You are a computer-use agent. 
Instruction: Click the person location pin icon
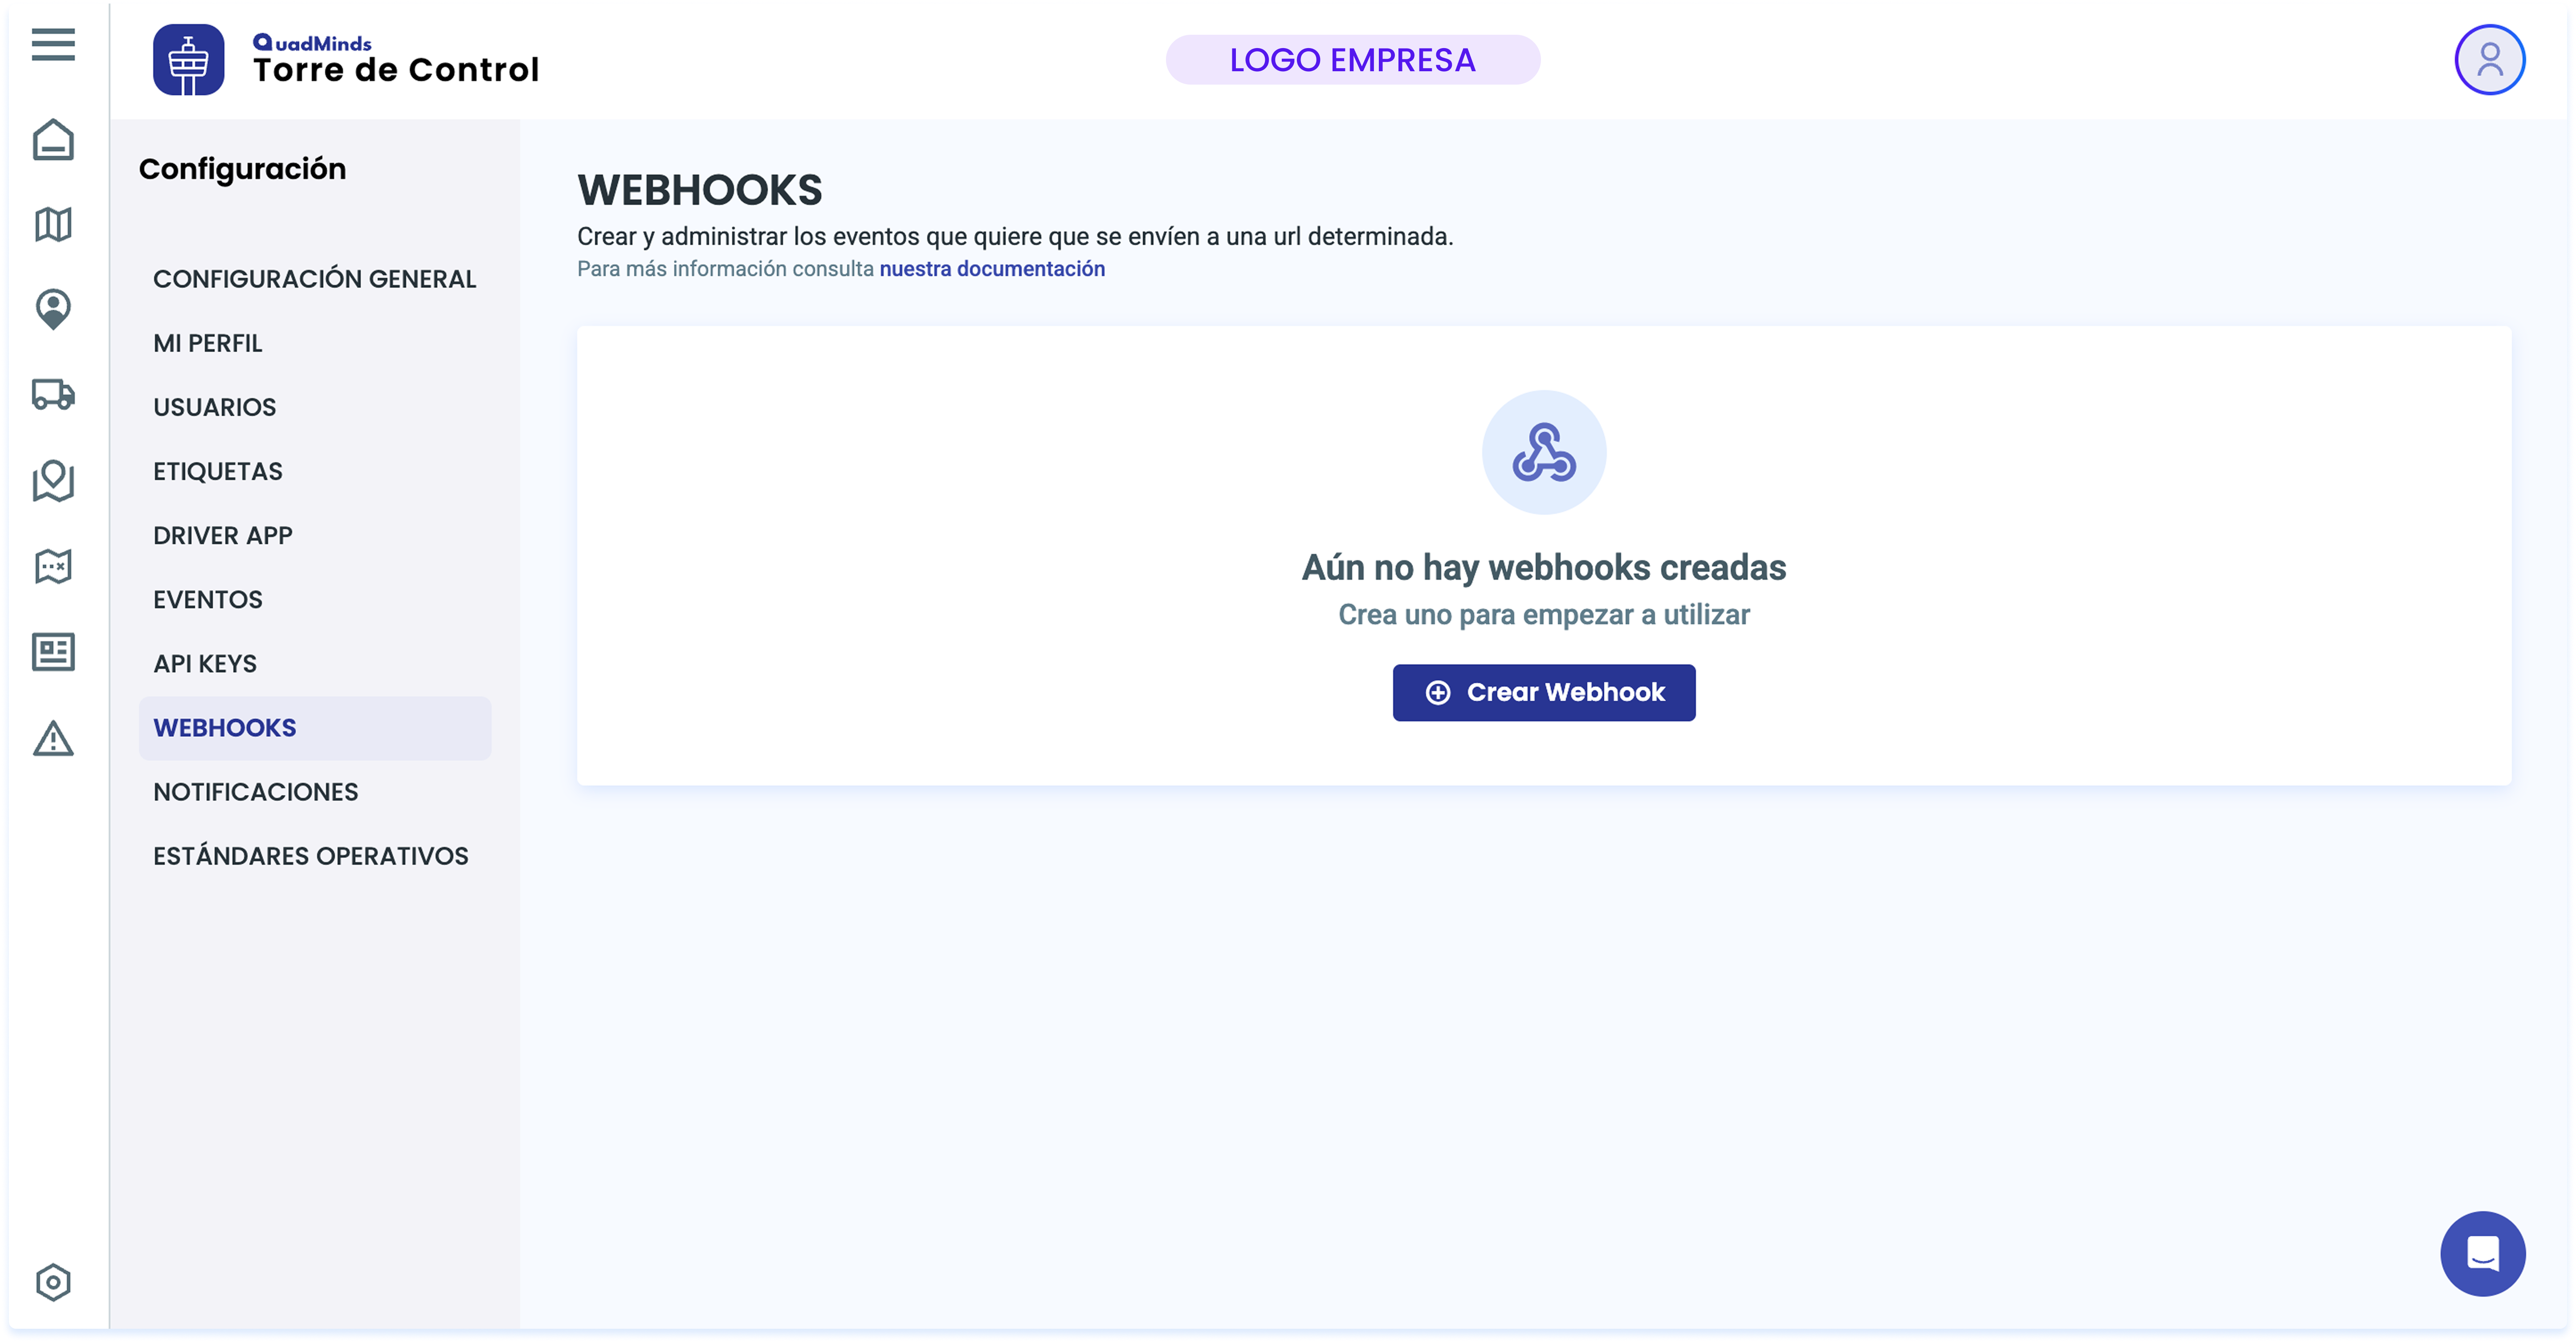[53, 309]
